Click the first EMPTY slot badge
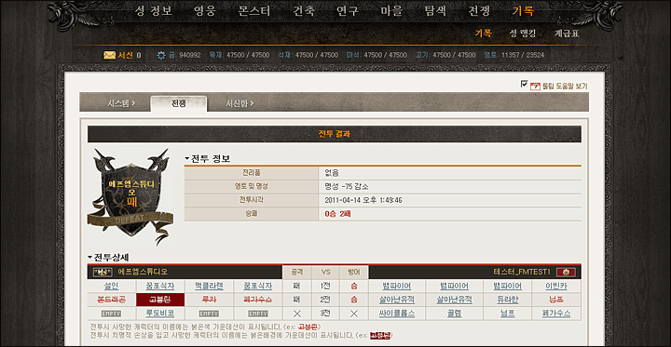The image size is (671, 347). pos(111,314)
